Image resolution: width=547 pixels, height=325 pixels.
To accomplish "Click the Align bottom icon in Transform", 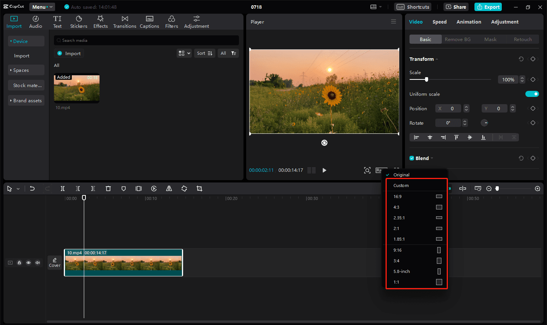I will (483, 137).
